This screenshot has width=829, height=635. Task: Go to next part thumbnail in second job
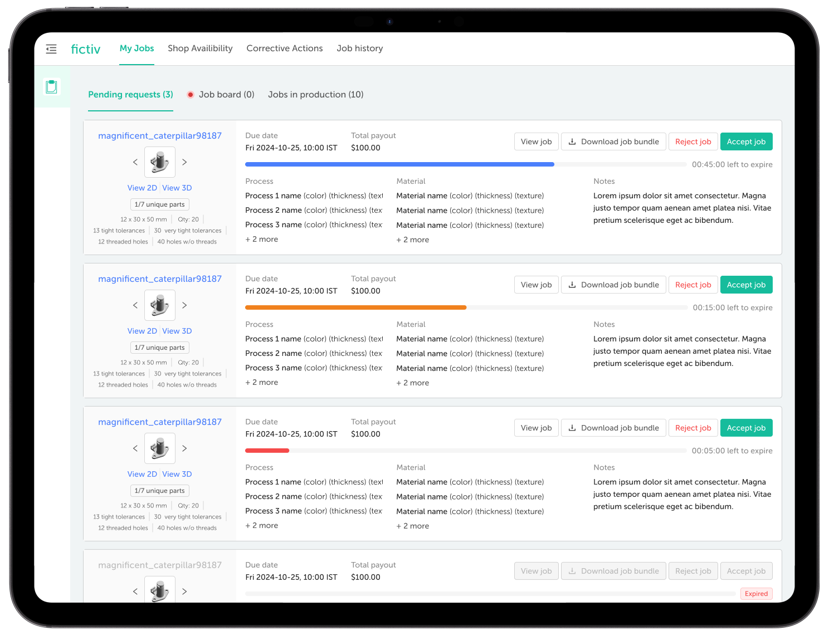pyautogui.click(x=184, y=305)
